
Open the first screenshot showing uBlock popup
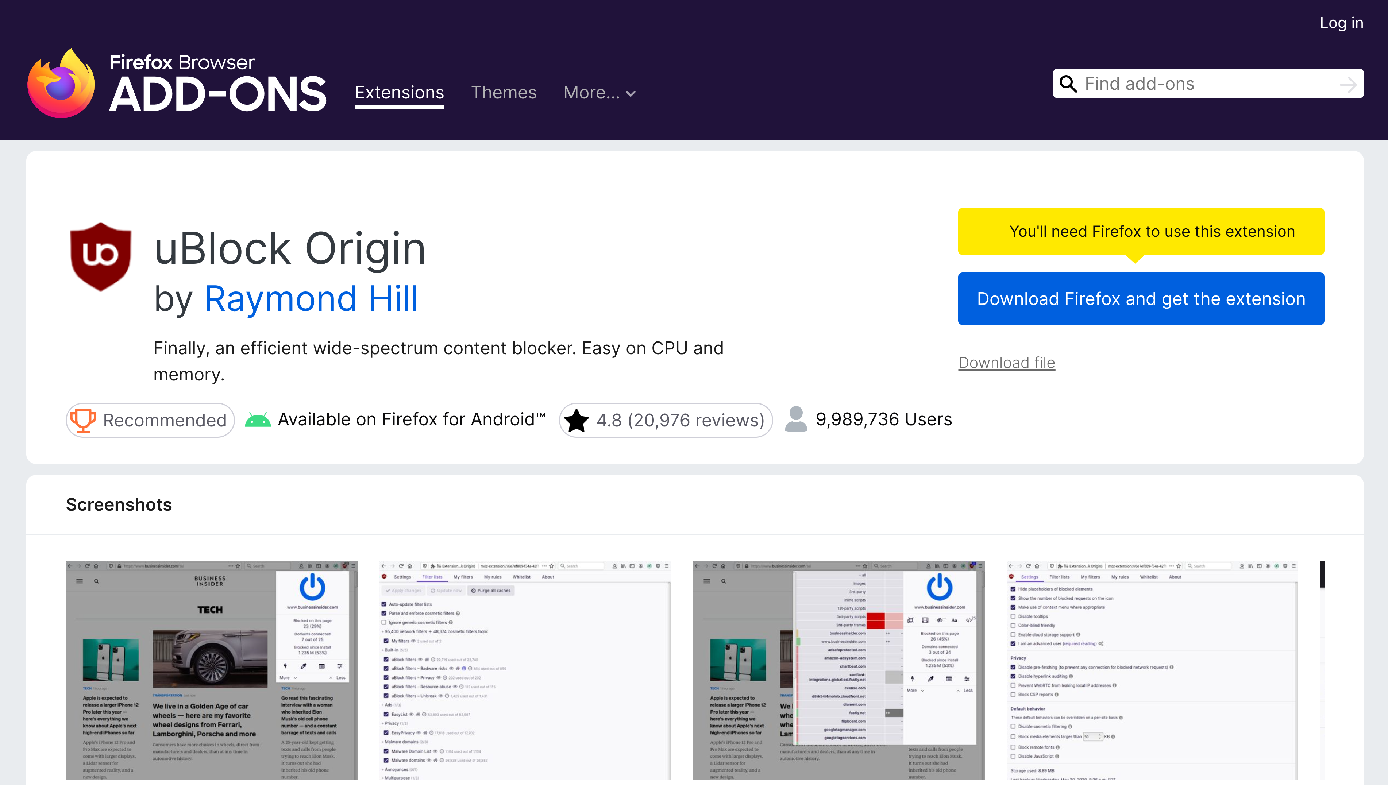tap(211, 670)
